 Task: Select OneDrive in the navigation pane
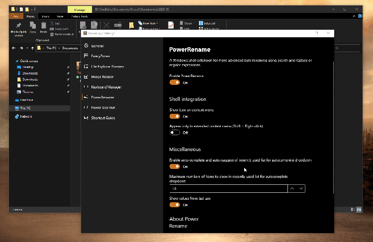(x=26, y=100)
